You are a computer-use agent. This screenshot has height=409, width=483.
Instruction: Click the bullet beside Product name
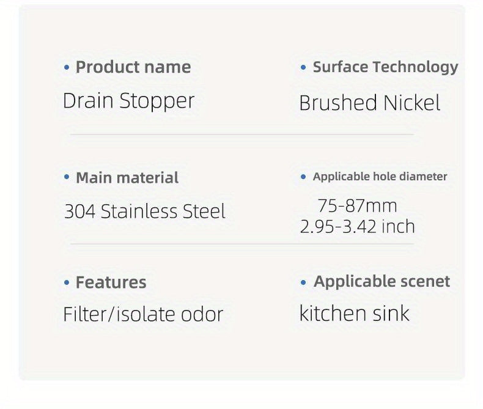[x=67, y=67]
